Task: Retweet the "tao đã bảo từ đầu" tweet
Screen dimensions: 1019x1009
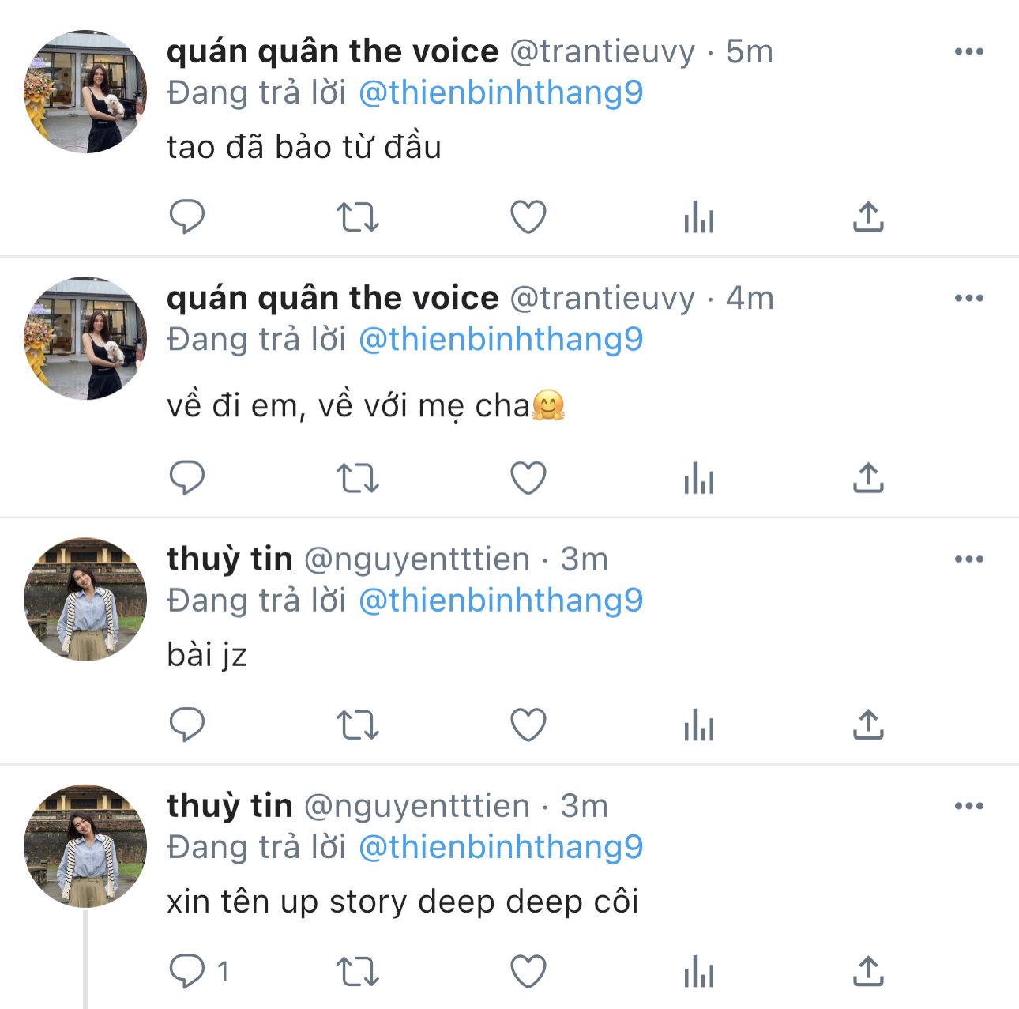Action: 358,216
